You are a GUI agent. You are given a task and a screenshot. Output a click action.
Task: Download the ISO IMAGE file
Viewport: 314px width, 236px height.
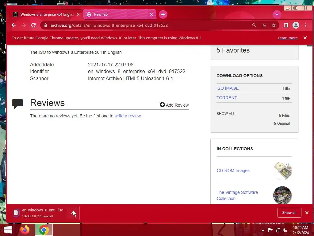point(228,88)
